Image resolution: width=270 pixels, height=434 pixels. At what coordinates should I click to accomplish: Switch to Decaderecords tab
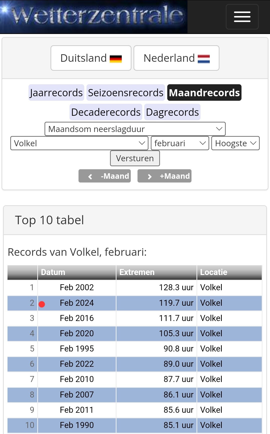[106, 112]
